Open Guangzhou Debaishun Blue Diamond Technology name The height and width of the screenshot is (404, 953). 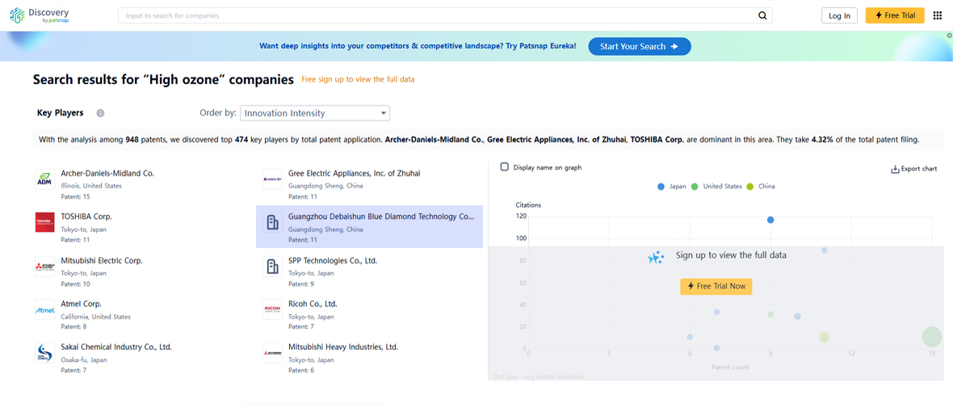click(380, 217)
